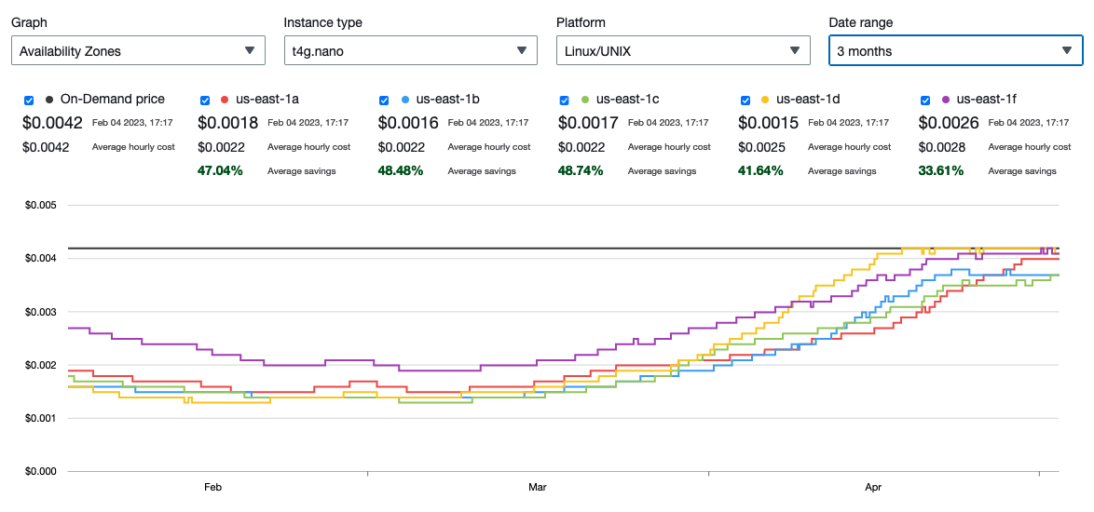The height and width of the screenshot is (512, 1094).
Task: Toggle the us-east-1b series checkbox
Action: [385, 101]
